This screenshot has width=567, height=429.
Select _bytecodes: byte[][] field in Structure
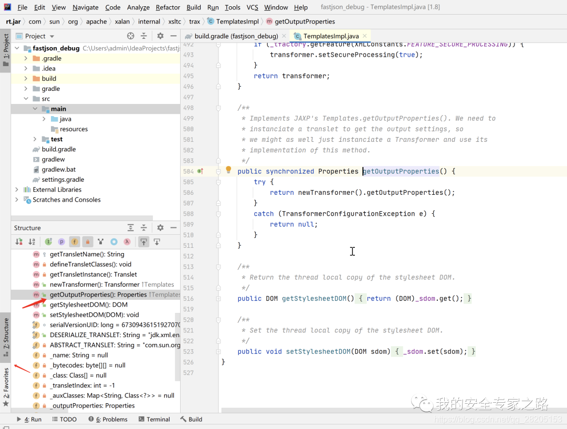click(95, 365)
